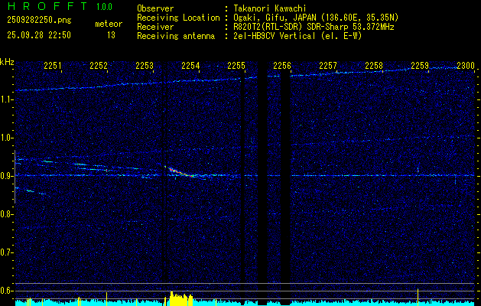The width and height of the screenshot is (481, 306).
Task: Click the date 25.09.28 22:50
Action: (x=39, y=35)
